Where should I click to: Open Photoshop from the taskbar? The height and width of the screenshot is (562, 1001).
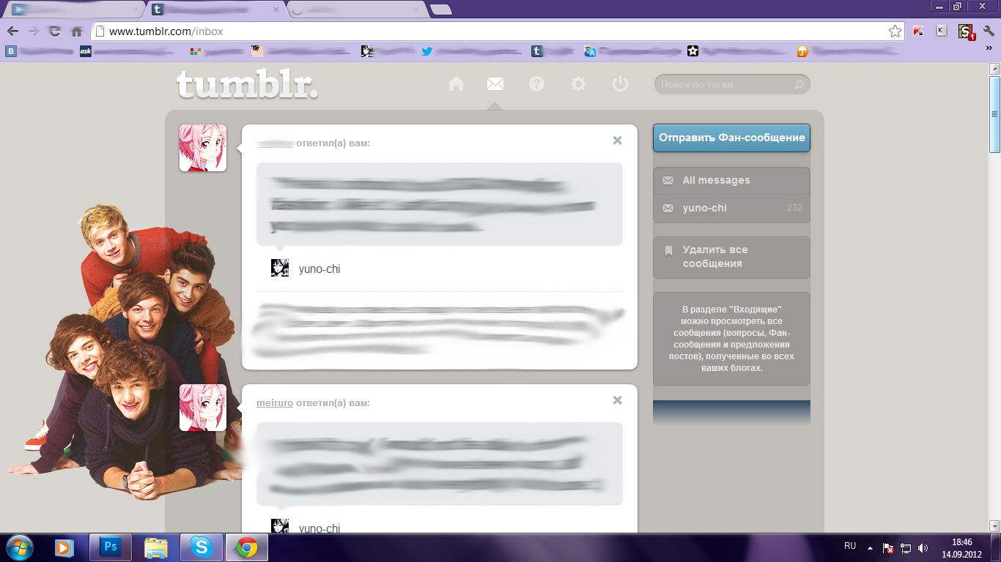pos(111,547)
